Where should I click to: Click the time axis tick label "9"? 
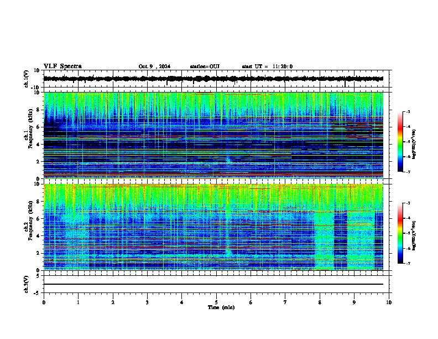(354, 302)
